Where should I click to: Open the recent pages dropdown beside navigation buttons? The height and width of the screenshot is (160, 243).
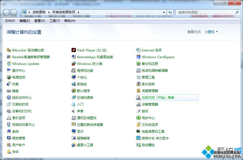pyautogui.click(x=19, y=12)
